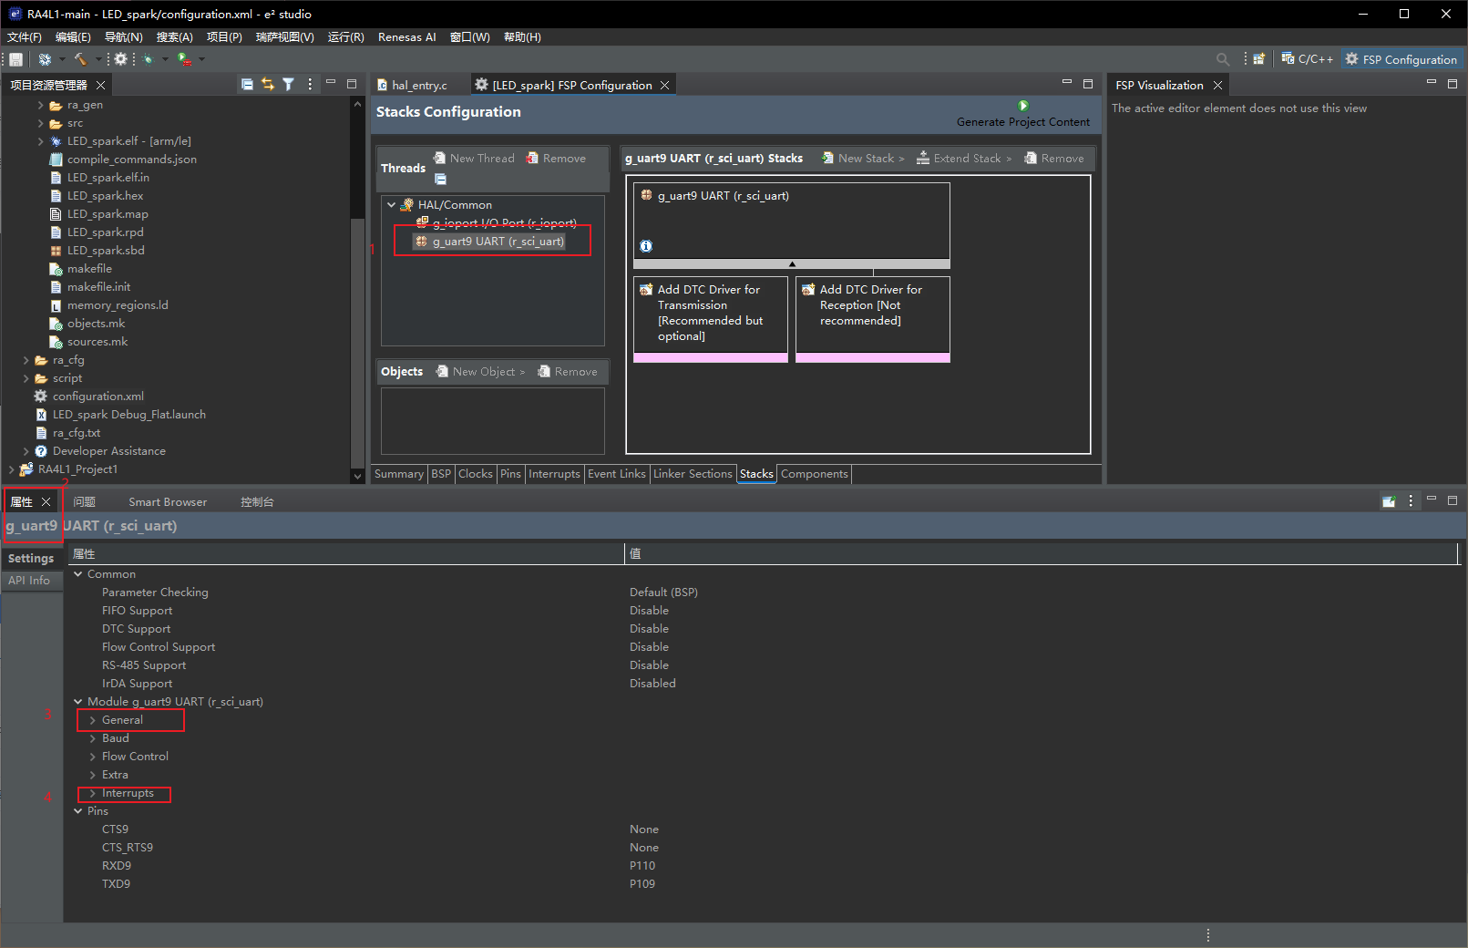Viewport: 1468px width, 948px height.
Task: Expand the General settings group
Action: click(x=93, y=720)
